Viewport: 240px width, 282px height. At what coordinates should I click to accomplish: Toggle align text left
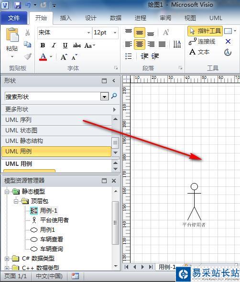click(x=129, y=44)
